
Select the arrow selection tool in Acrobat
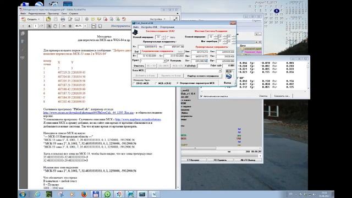coord(49,26)
